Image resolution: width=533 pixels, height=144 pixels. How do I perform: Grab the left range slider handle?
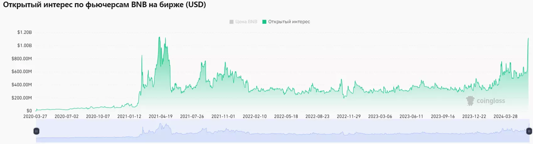coord(36,131)
